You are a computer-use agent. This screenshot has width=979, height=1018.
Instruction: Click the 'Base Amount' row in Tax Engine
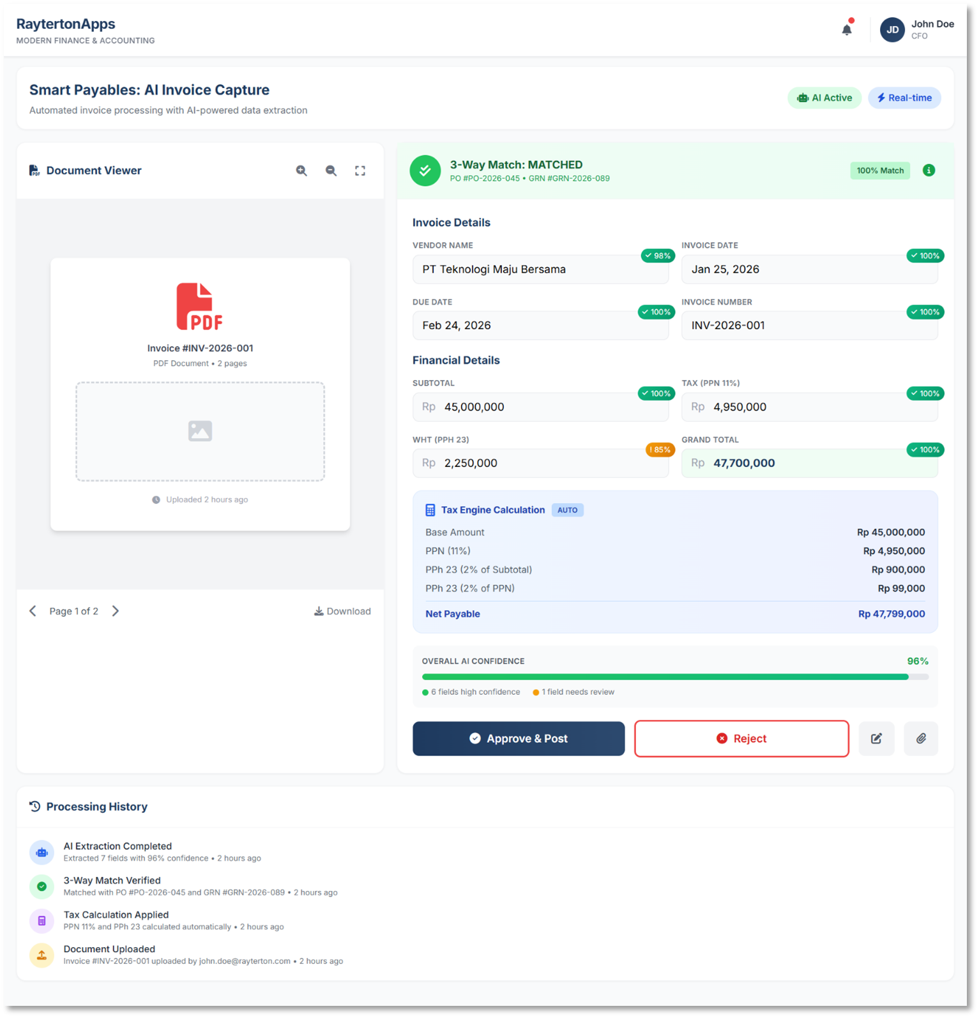675,532
